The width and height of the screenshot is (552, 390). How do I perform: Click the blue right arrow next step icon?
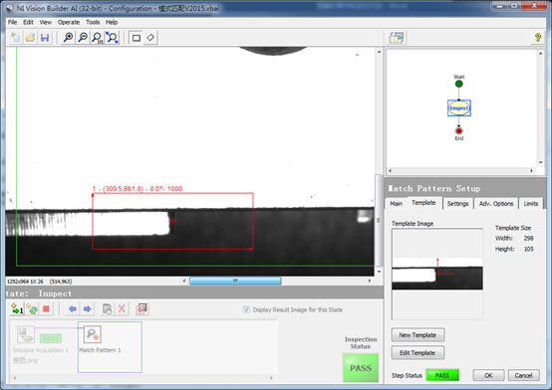[87, 309]
